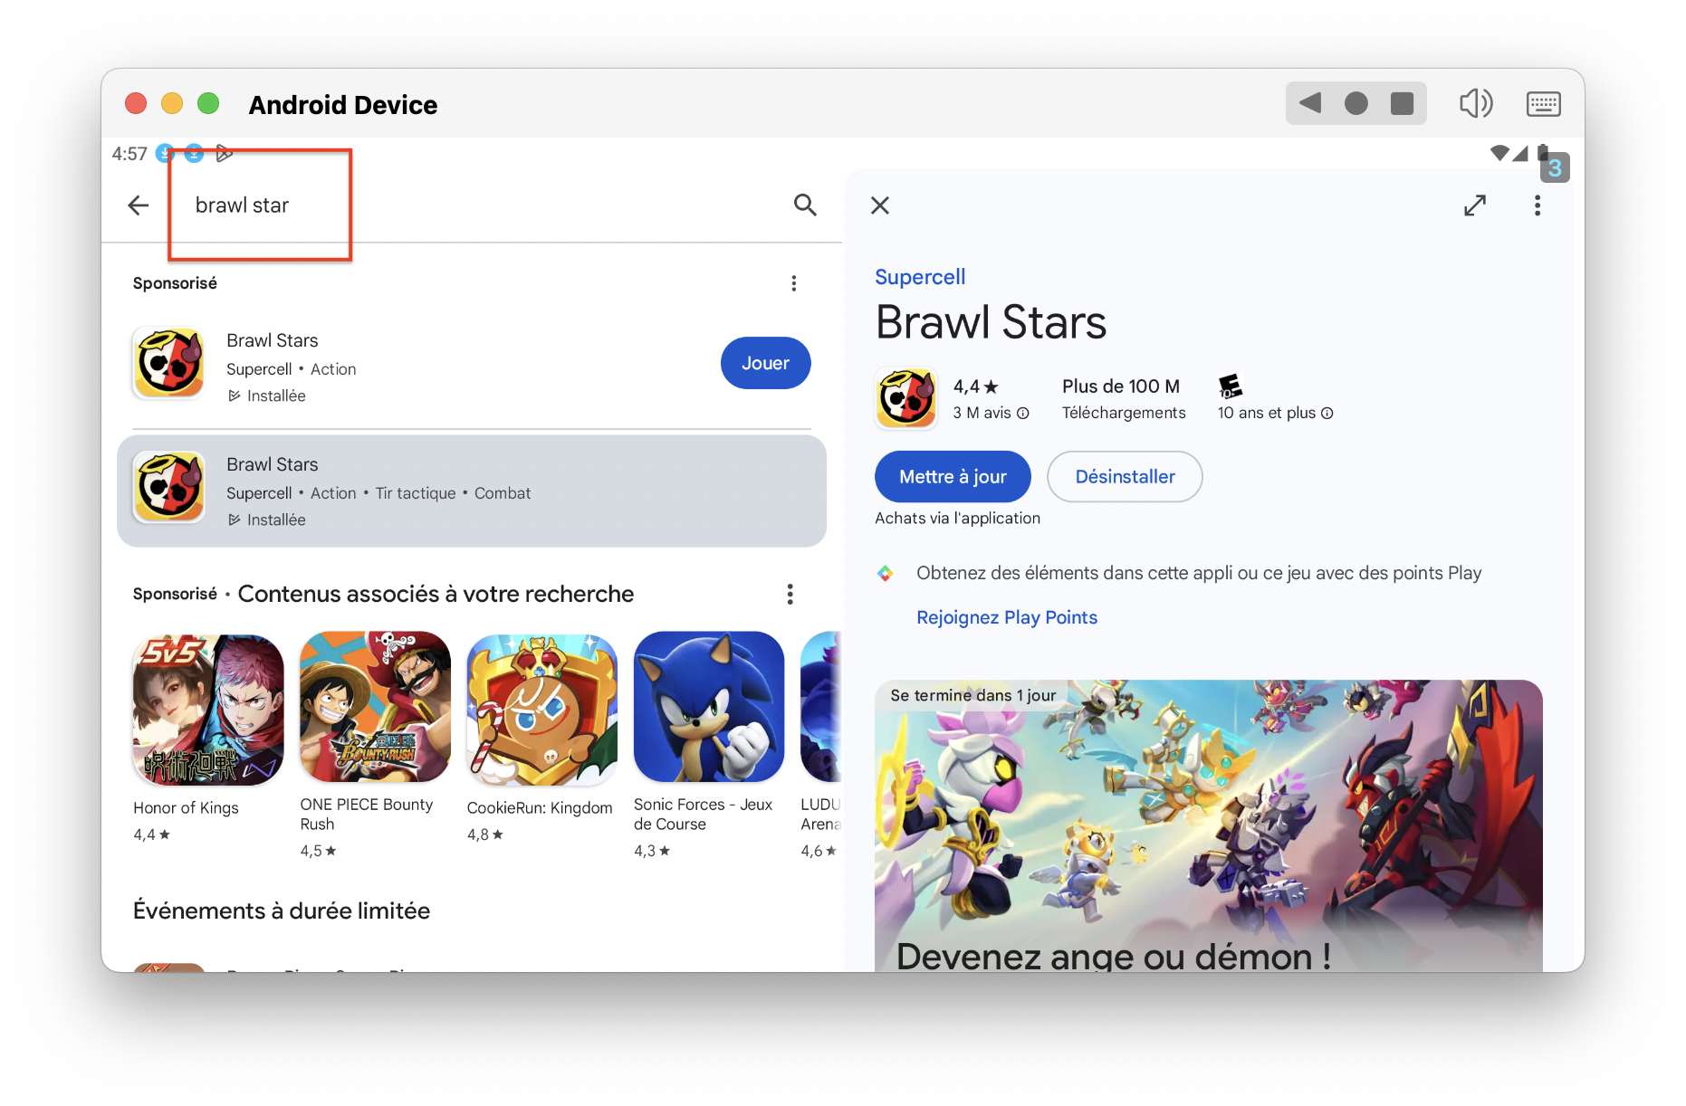This screenshot has width=1686, height=1106.
Task: Click the Jouer button for Brawl Stars
Action: tap(765, 363)
